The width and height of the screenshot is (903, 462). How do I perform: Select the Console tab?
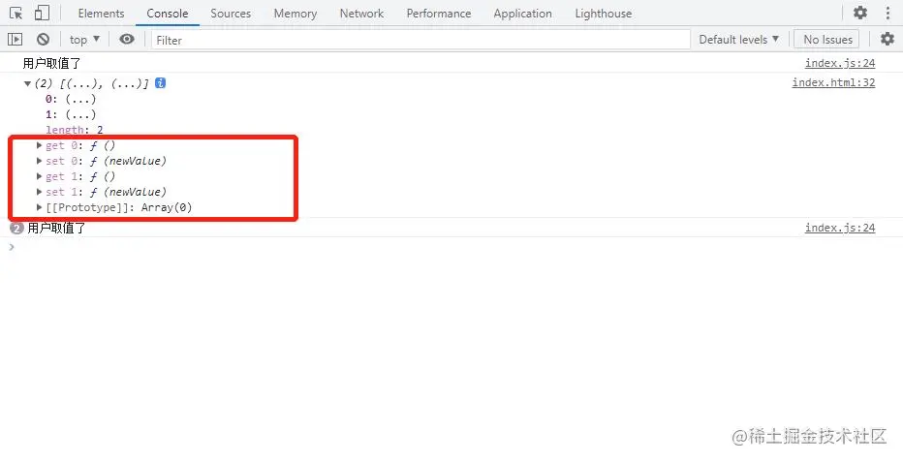click(167, 14)
